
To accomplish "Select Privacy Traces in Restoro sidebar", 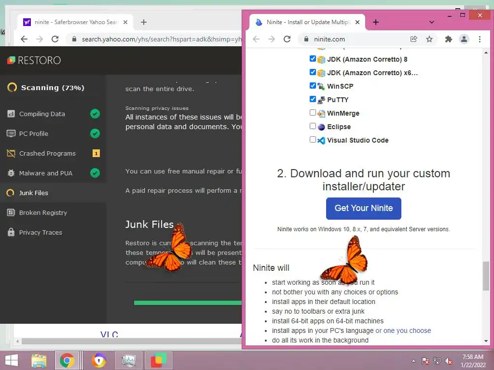I will click(x=53, y=233).
